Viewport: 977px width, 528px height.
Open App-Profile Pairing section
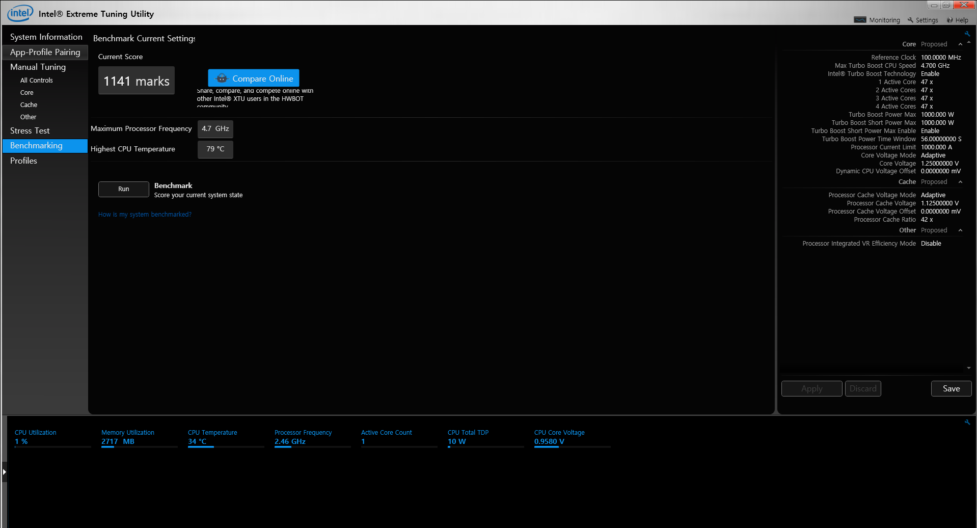point(45,52)
